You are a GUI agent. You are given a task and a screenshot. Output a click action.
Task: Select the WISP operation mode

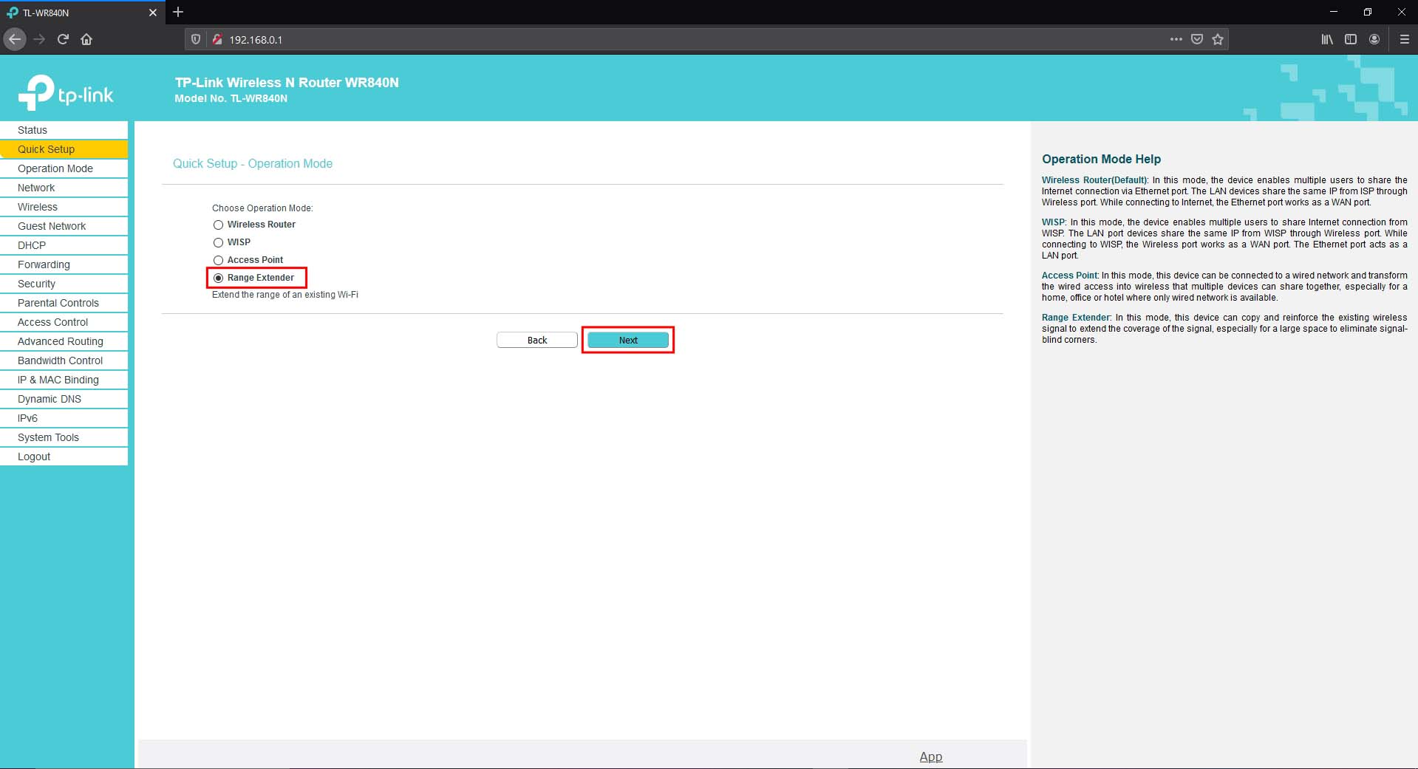point(218,242)
